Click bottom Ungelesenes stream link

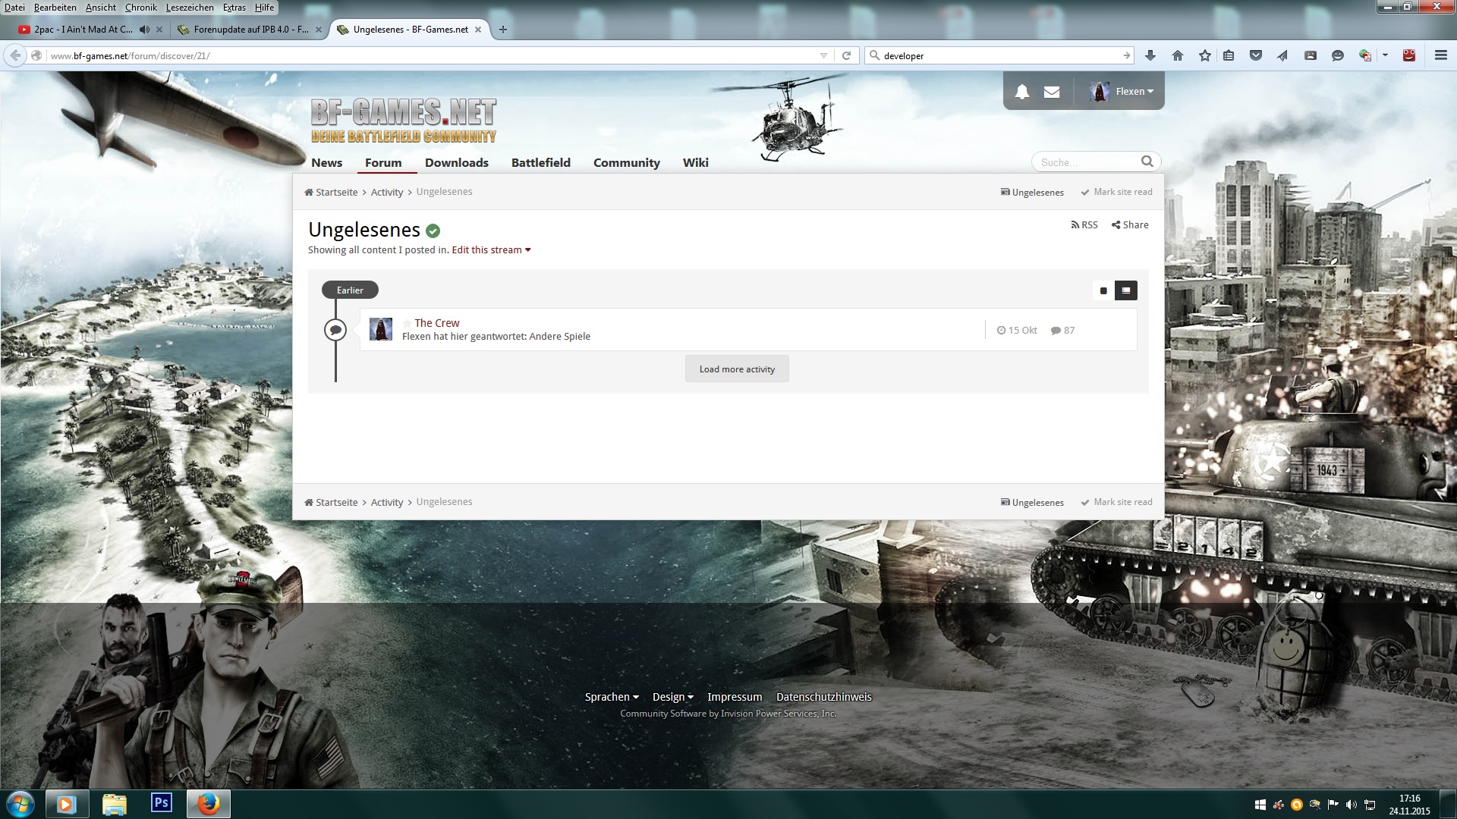1032,502
